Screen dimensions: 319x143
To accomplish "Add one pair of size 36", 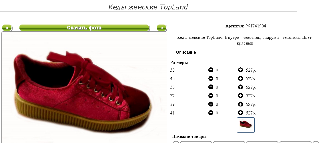I will pos(240,87).
